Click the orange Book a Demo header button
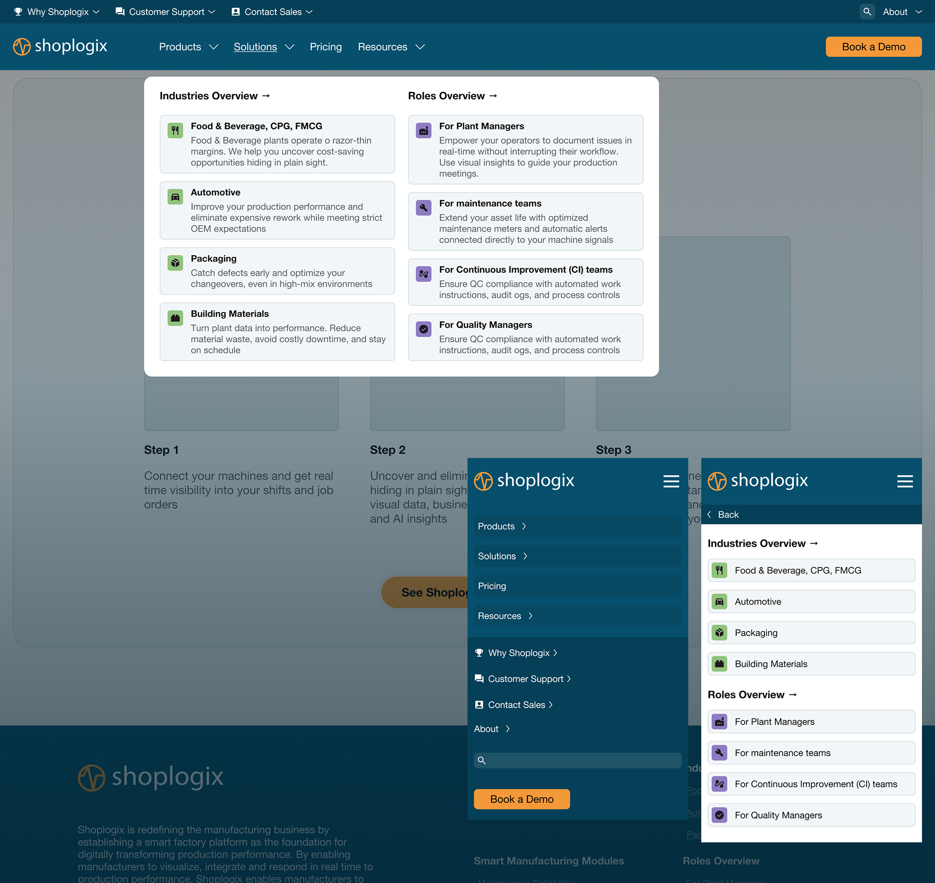Image resolution: width=935 pixels, height=883 pixels. point(873,47)
